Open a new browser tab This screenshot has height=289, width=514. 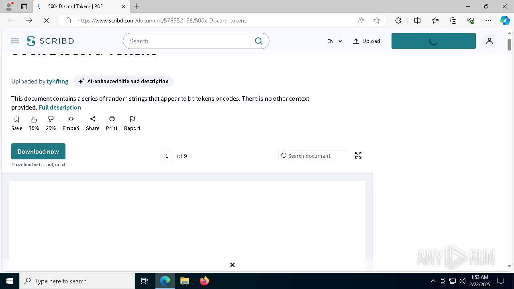tap(137, 6)
